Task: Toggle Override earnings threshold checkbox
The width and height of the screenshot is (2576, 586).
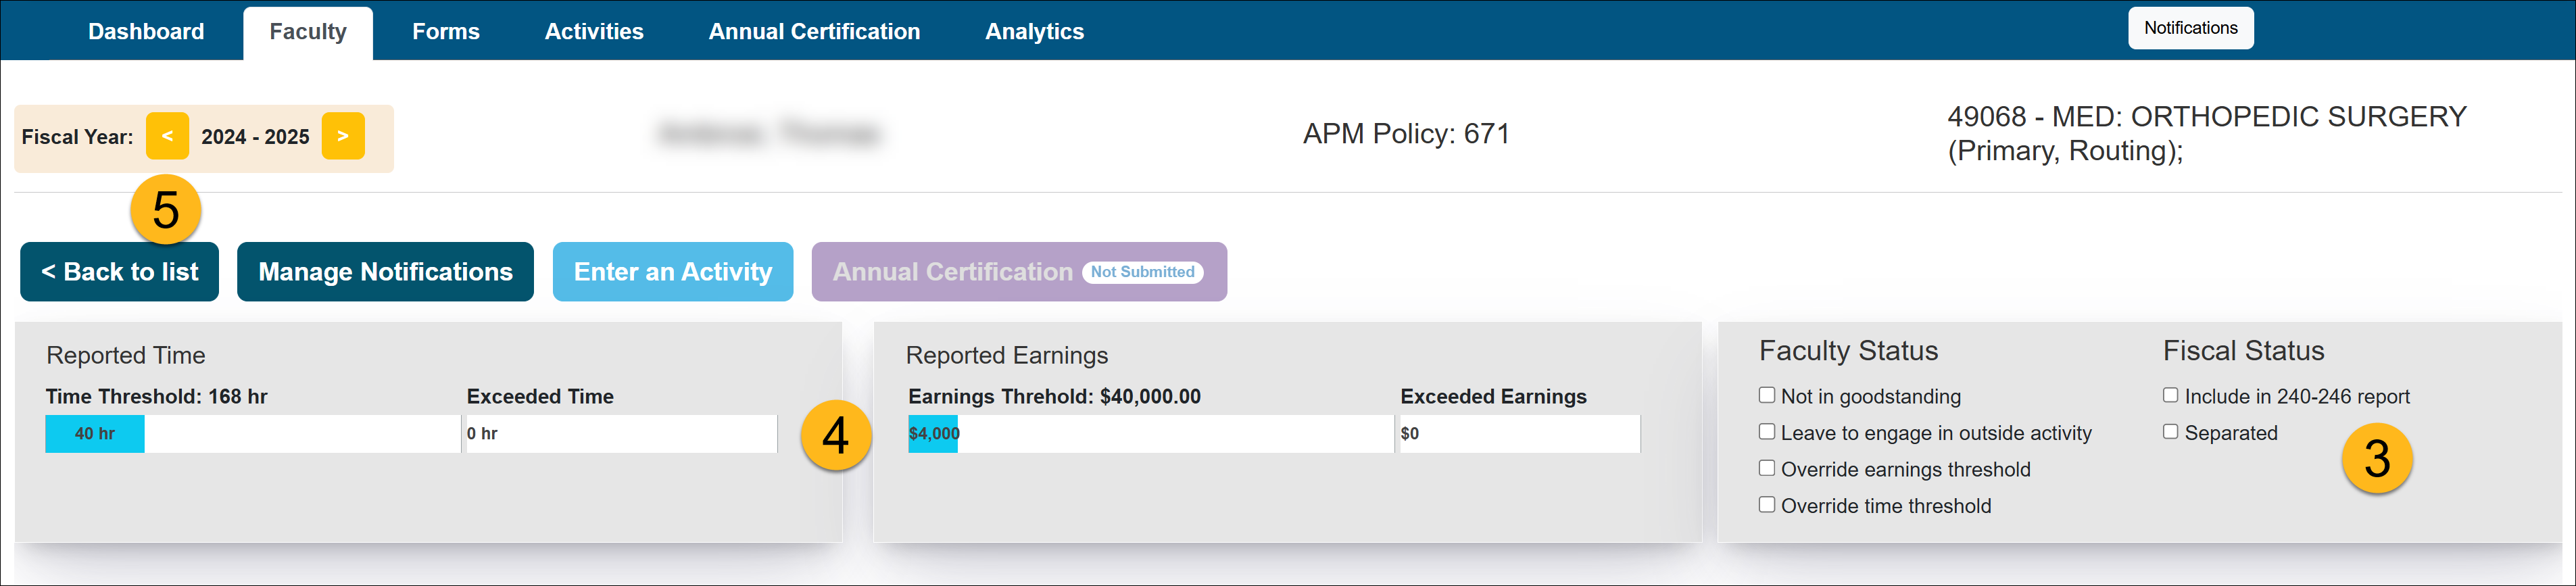Action: pyautogui.click(x=1767, y=469)
